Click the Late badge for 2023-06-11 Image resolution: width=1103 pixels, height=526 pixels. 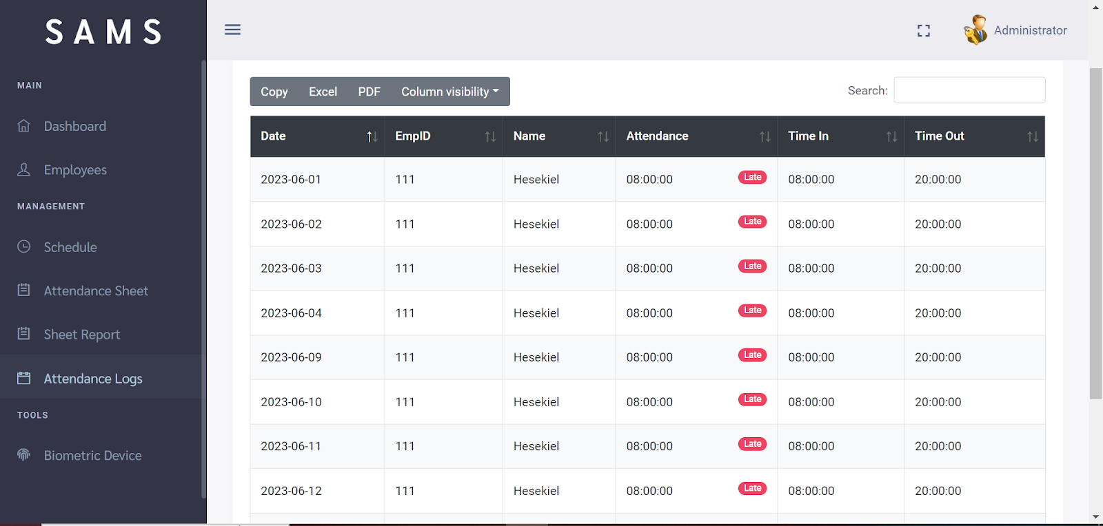click(x=752, y=444)
